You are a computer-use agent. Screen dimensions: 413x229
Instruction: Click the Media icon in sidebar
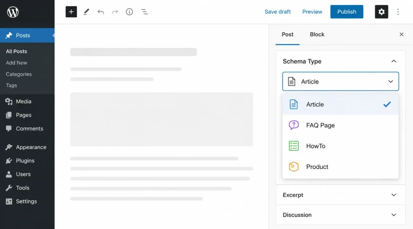click(x=9, y=101)
